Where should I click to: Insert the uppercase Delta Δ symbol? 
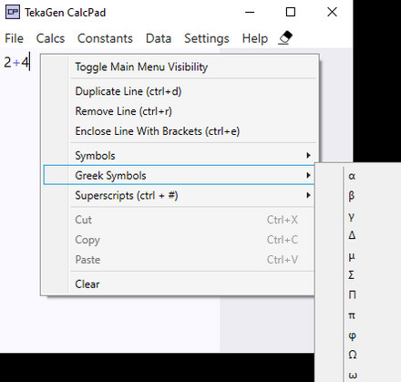(352, 235)
